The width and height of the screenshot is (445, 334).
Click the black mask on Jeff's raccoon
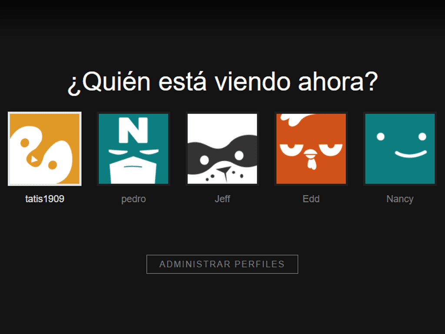[x=222, y=155]
